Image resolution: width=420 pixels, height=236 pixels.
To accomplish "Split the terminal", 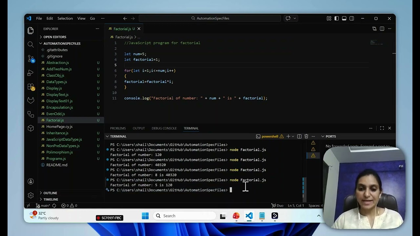I will [299, 136].
